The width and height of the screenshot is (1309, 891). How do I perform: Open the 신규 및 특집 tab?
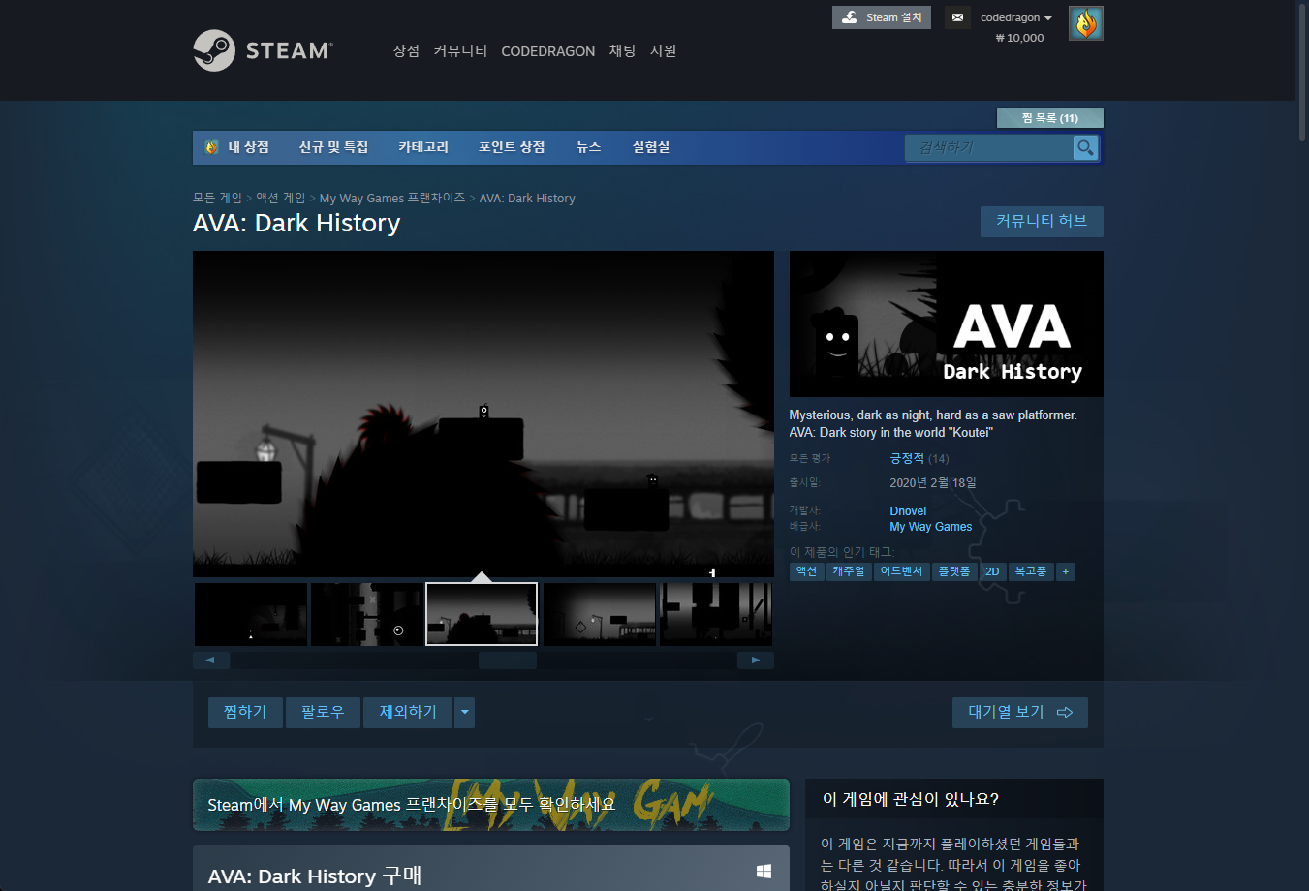333,147
